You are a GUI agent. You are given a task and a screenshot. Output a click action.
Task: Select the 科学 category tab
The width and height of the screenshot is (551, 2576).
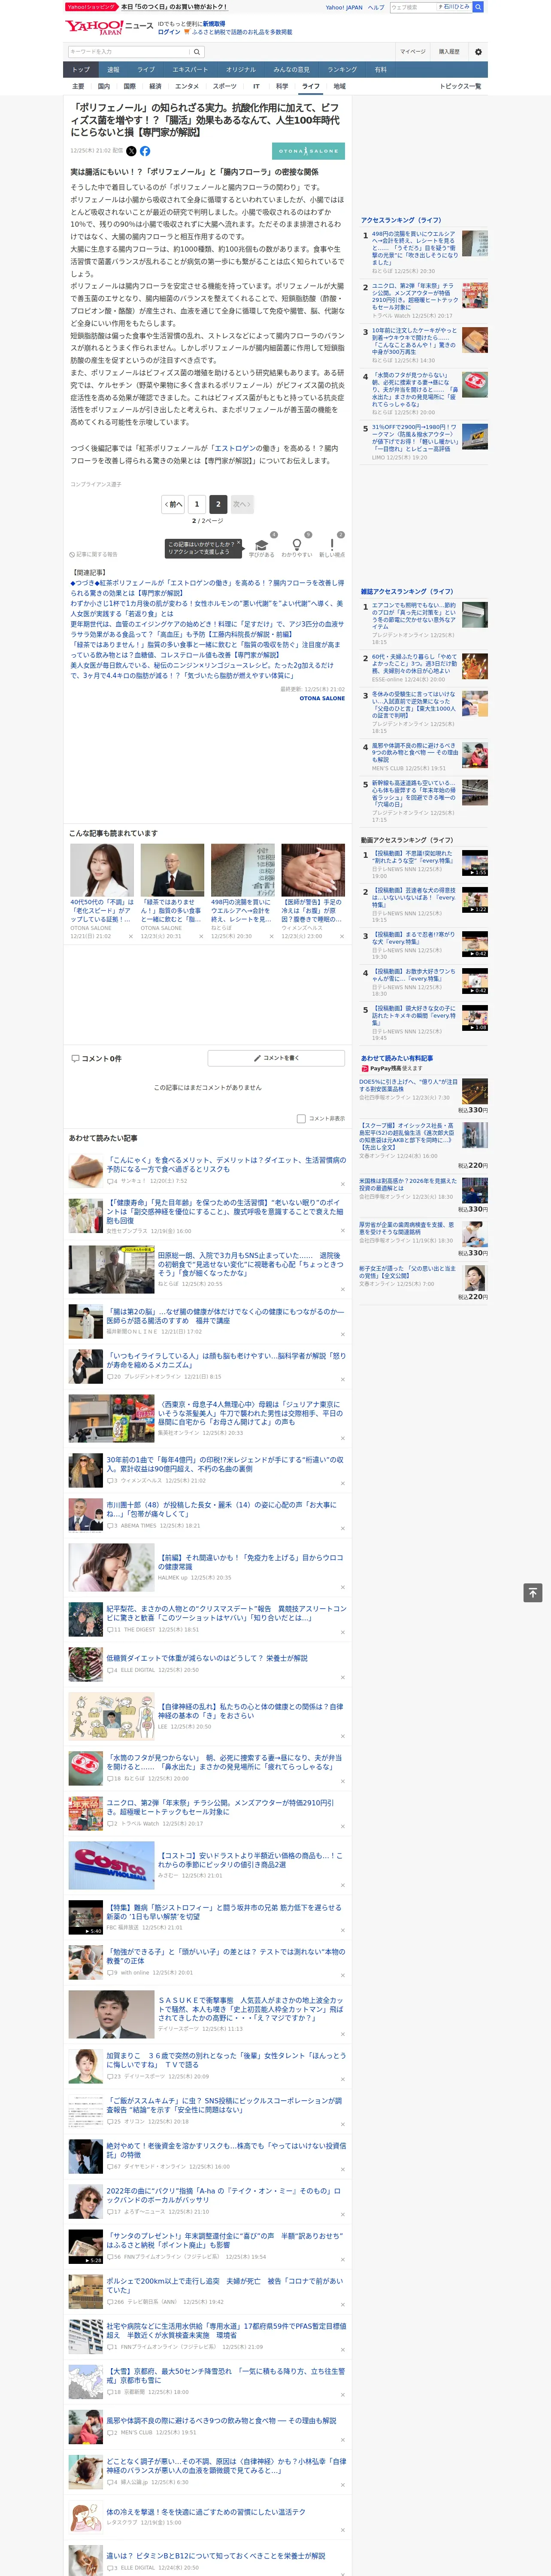pyautogui.click(x=282, y=87)
